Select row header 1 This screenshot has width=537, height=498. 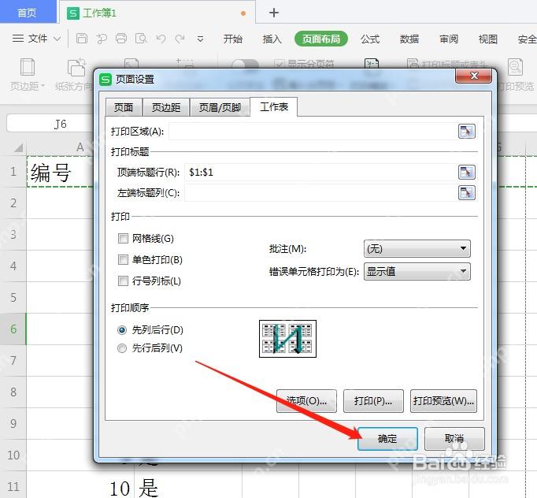[x=13, y=171]
